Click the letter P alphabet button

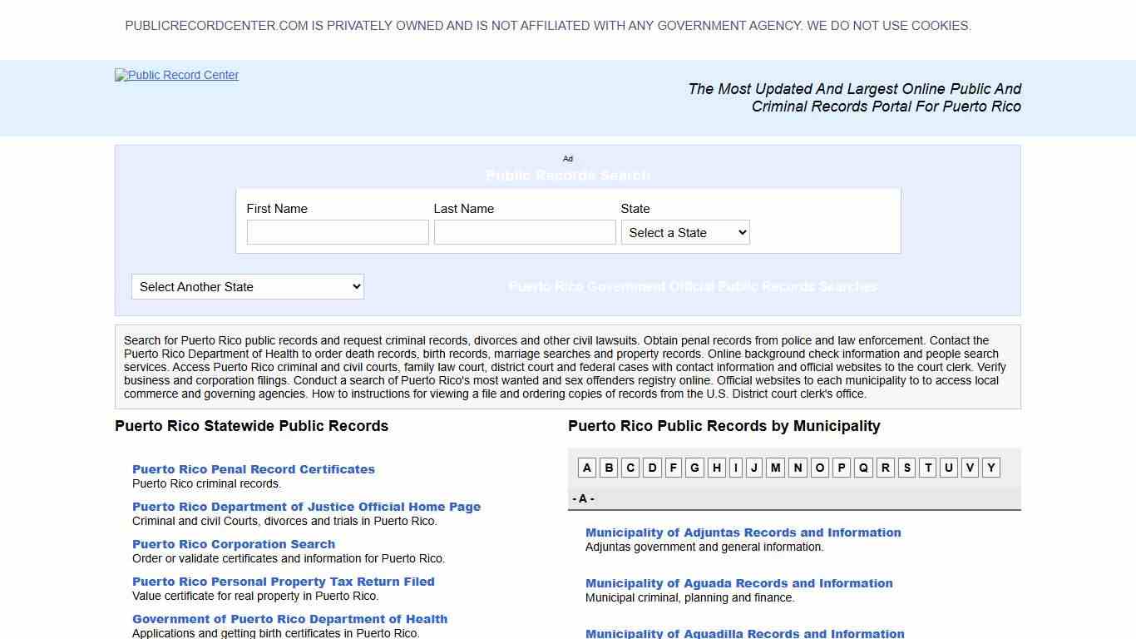pyautogui.click(x=841, y=468)
